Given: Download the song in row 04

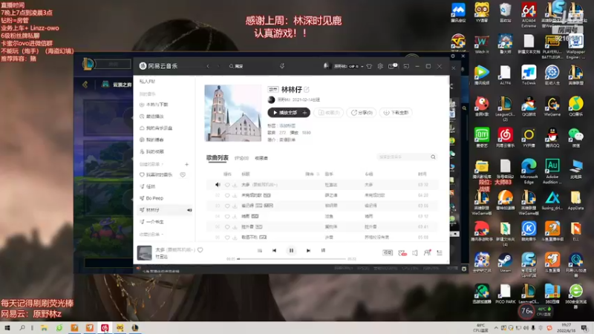Looking at the screenshot, I should tap(235, 217).
